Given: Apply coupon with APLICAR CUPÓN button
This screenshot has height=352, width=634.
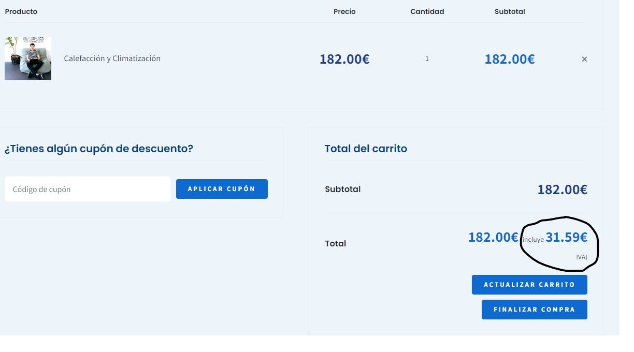Looking at the screenshot, I should click(222, 189).
